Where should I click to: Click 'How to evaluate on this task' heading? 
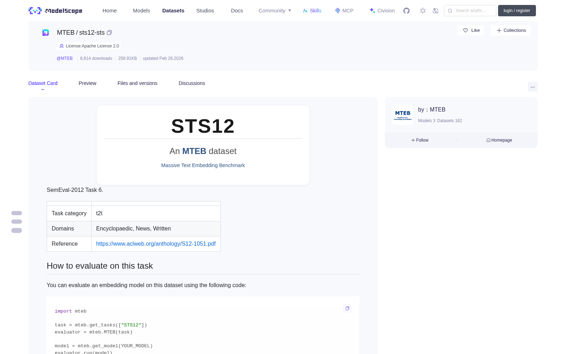coord(100,266)
